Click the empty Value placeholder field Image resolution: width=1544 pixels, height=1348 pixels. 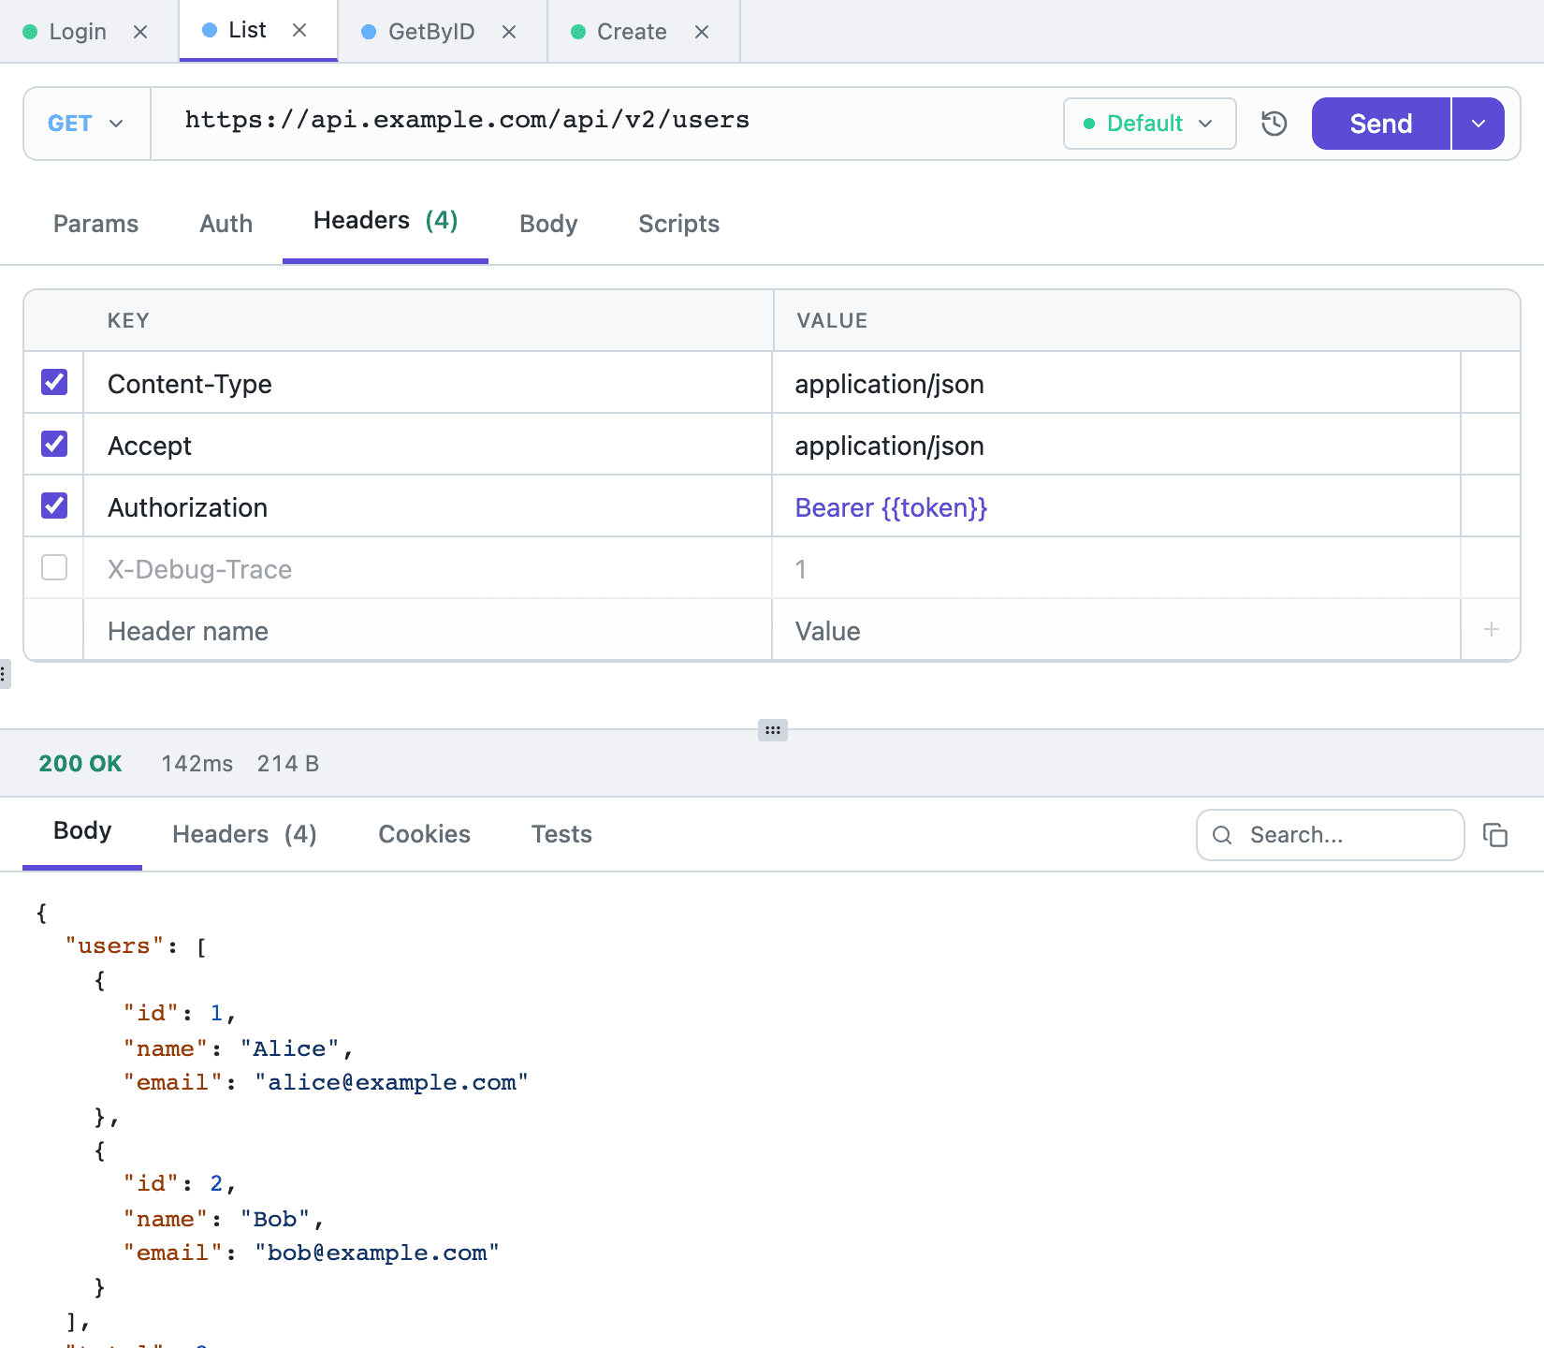(1115, 631)
